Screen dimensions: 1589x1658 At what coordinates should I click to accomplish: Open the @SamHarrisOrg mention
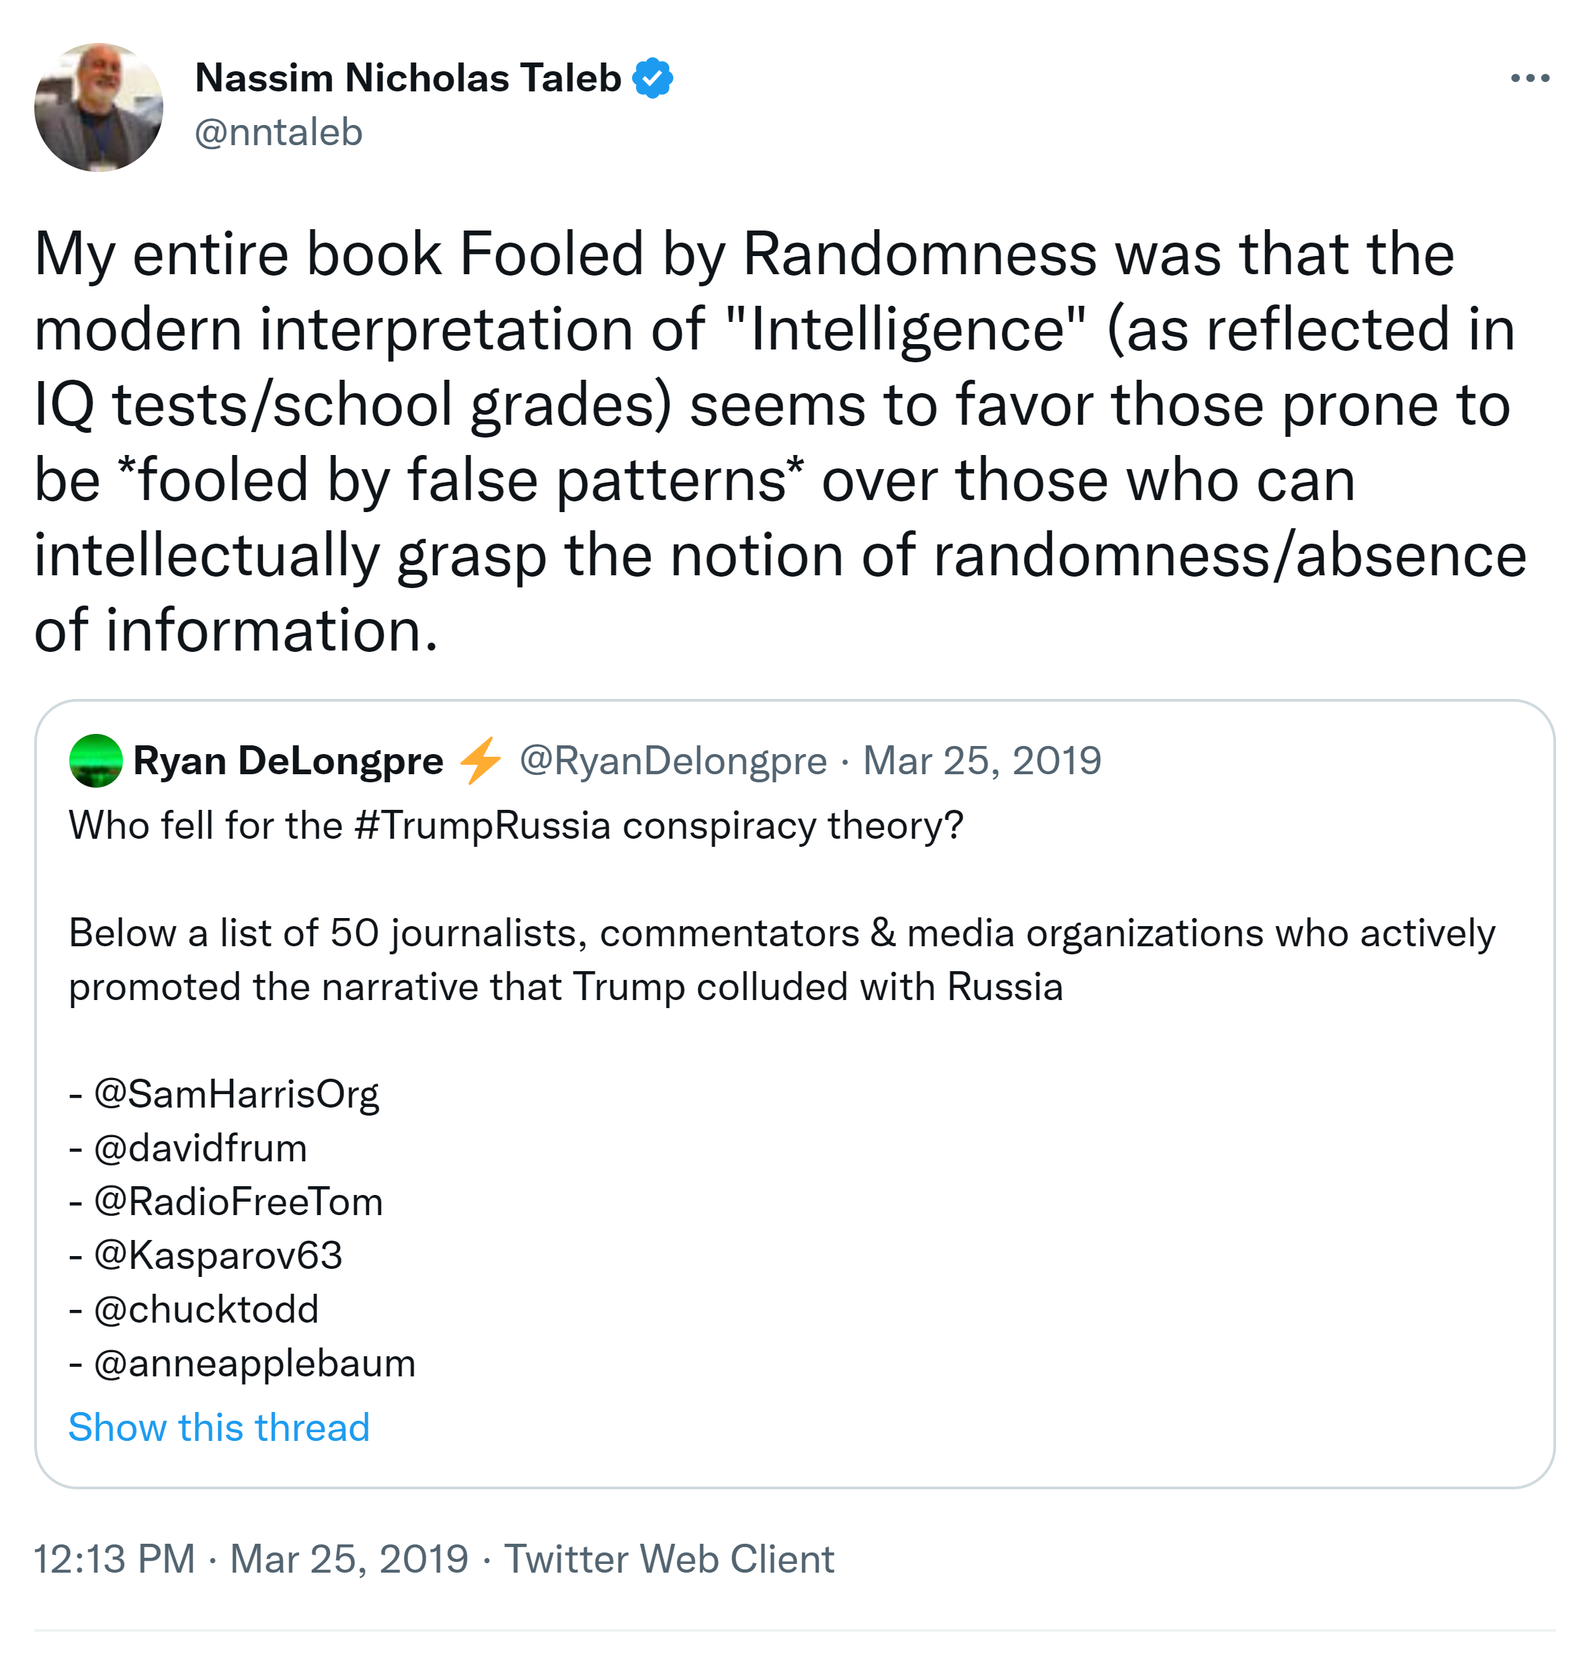tap(236, 1093)
